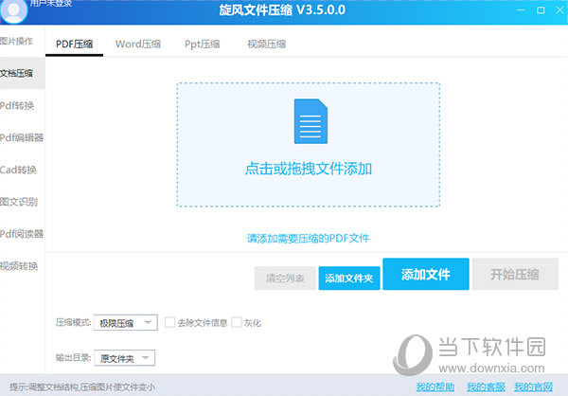Click the blue document icon in drop area
Screen dimensions: 568x396
pyautogui.click(x=311, y=121)
